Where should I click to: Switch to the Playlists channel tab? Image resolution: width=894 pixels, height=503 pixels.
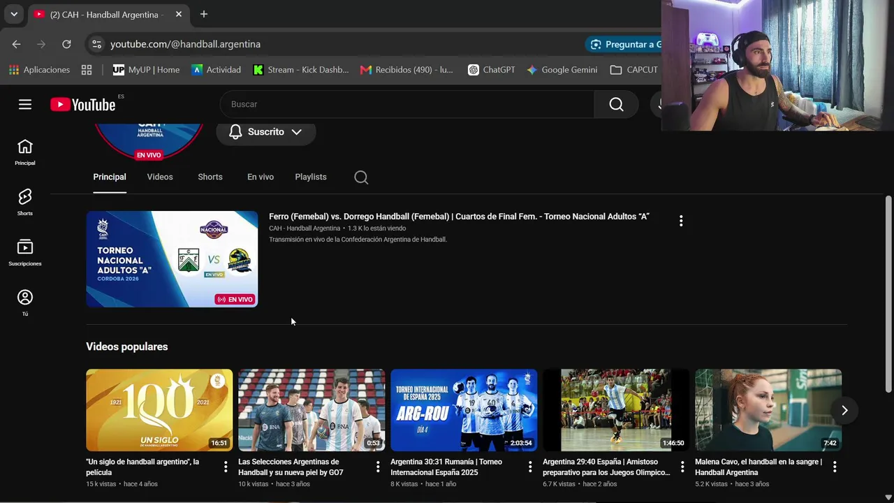pyautogui.click(x=311, y=177)
